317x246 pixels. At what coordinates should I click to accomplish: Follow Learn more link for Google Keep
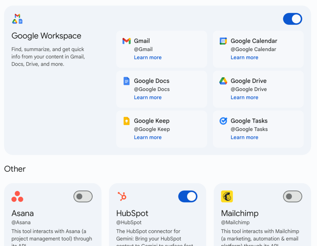point(148,137)
